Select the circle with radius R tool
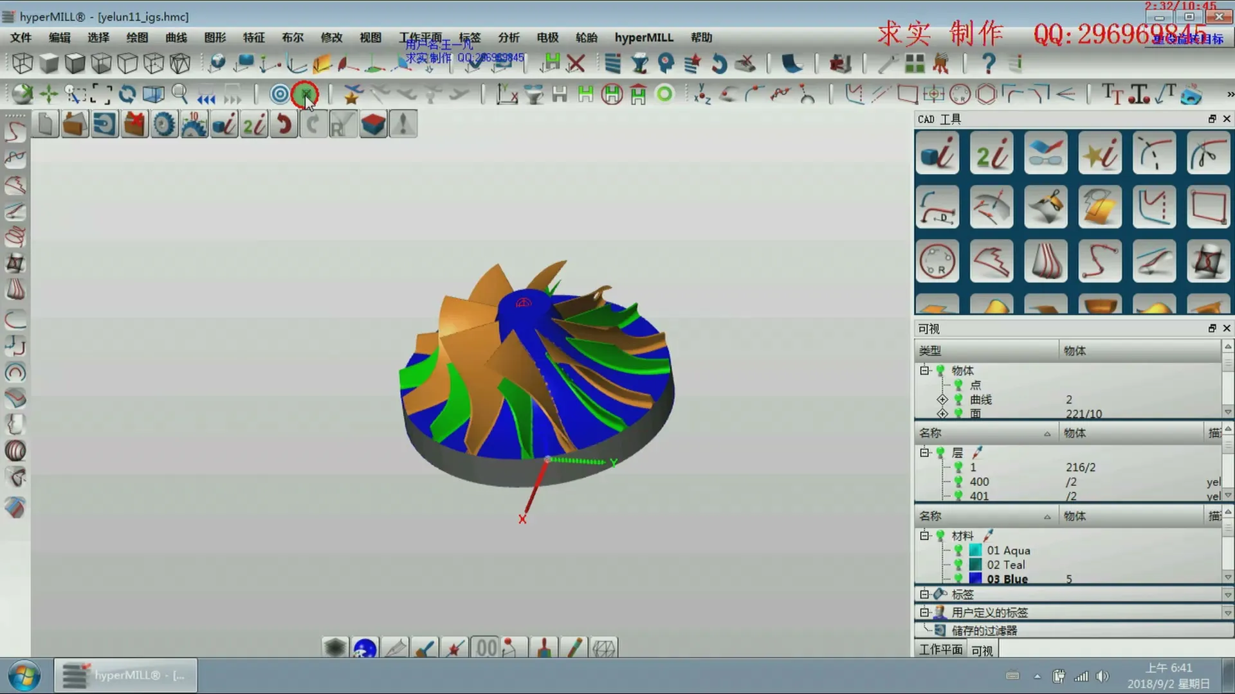 [x=937, y=262]
